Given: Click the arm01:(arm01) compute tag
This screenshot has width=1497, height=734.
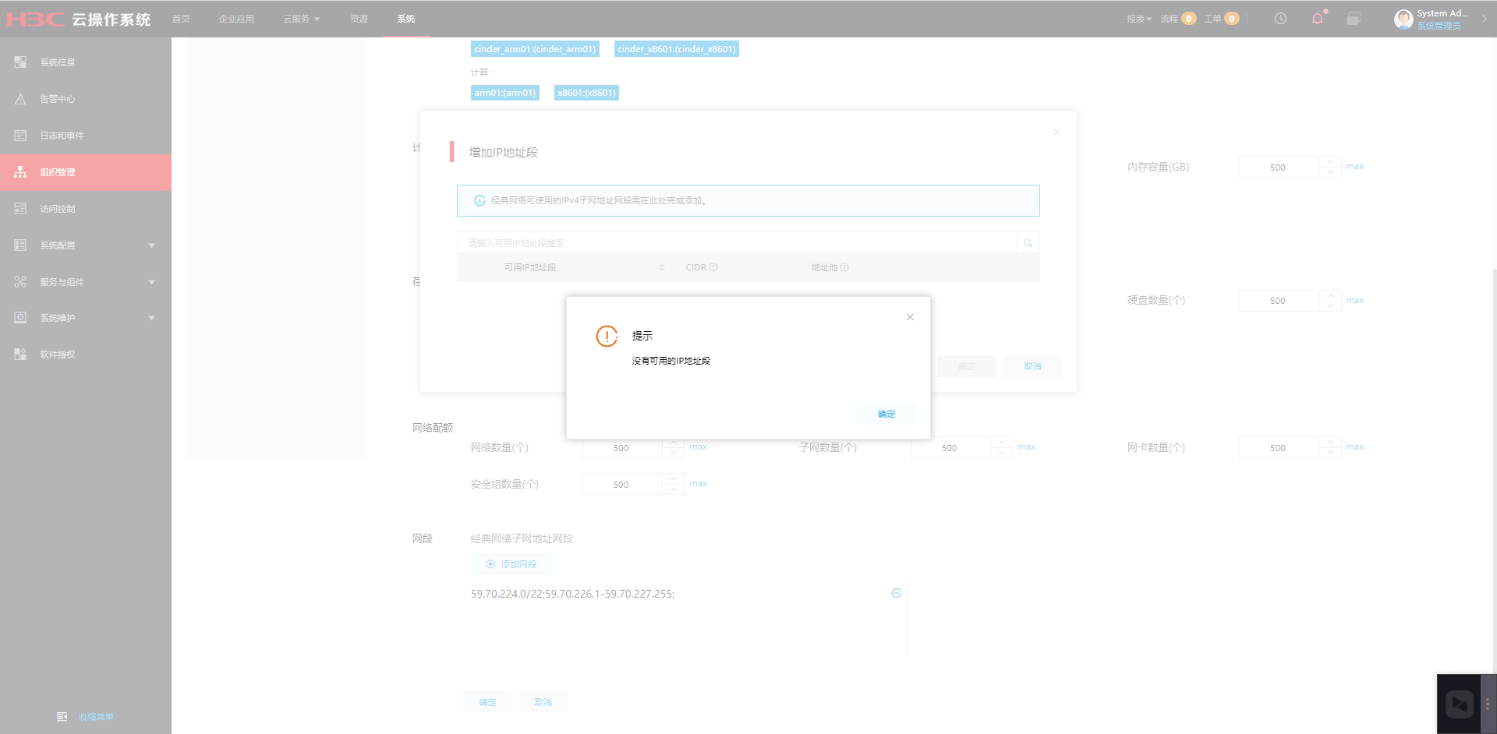Looking at the screenshot, I should point(505,93).
